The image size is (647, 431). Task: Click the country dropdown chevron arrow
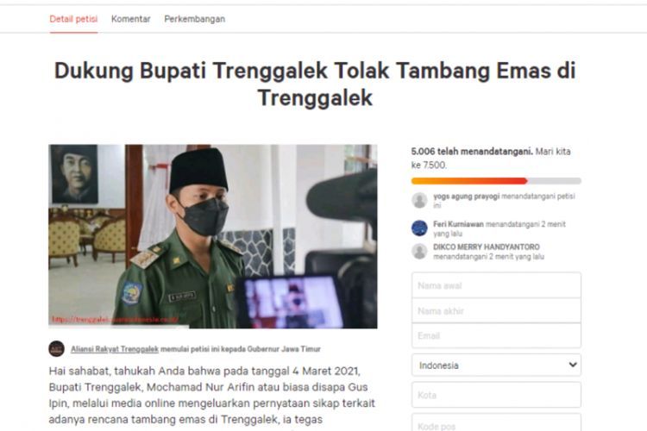[x=572, y=365]
